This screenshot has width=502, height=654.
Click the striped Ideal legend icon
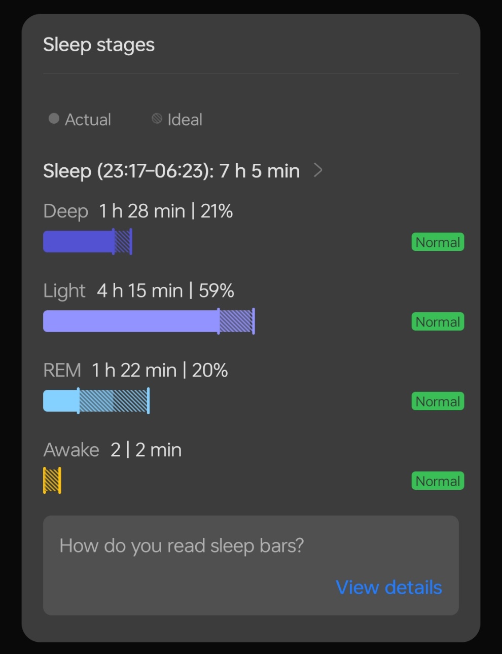pos(157,119)
